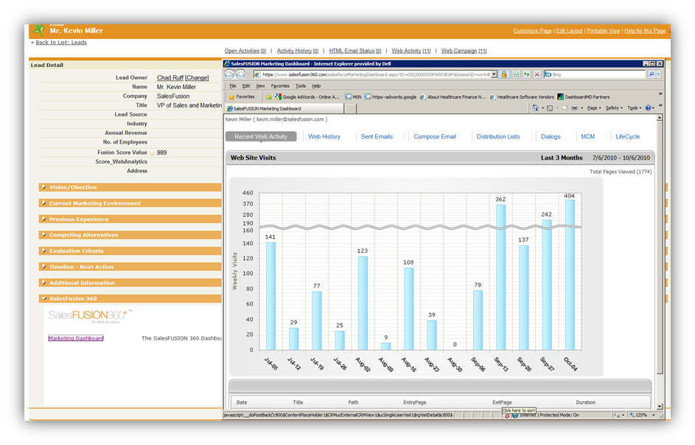Image resolution: width=695 pixels, height=445 pixels.
Task: Open the Edit menu in Internet Explorer
Action: point(246,86)
